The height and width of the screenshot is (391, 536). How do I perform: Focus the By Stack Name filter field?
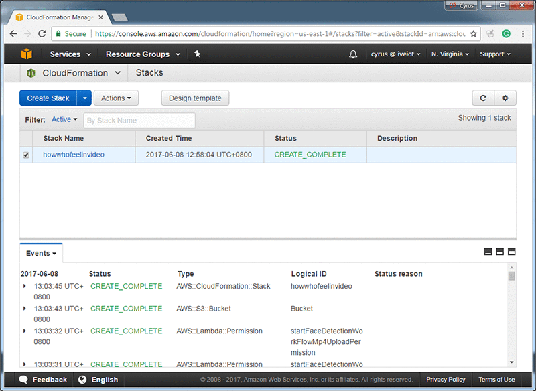click(x=139, y=121)
